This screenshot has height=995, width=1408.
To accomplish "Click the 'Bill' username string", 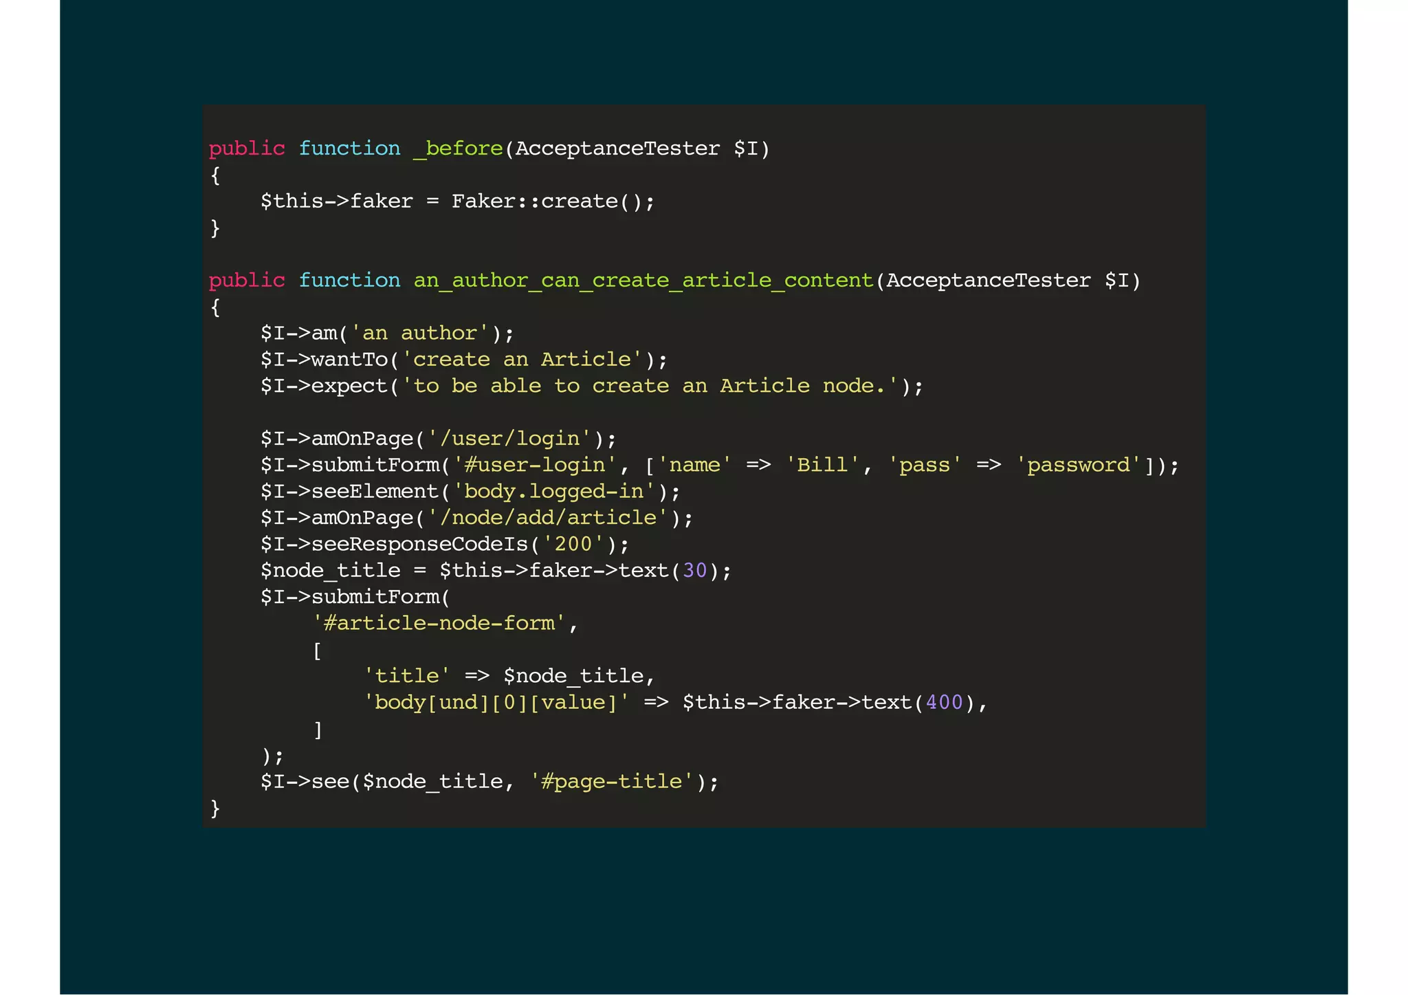I will tap(822, 465).
